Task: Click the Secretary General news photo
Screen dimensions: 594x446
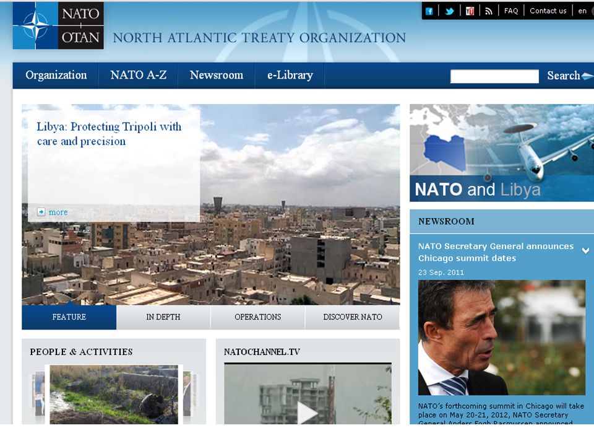Action: pos(502,338)
